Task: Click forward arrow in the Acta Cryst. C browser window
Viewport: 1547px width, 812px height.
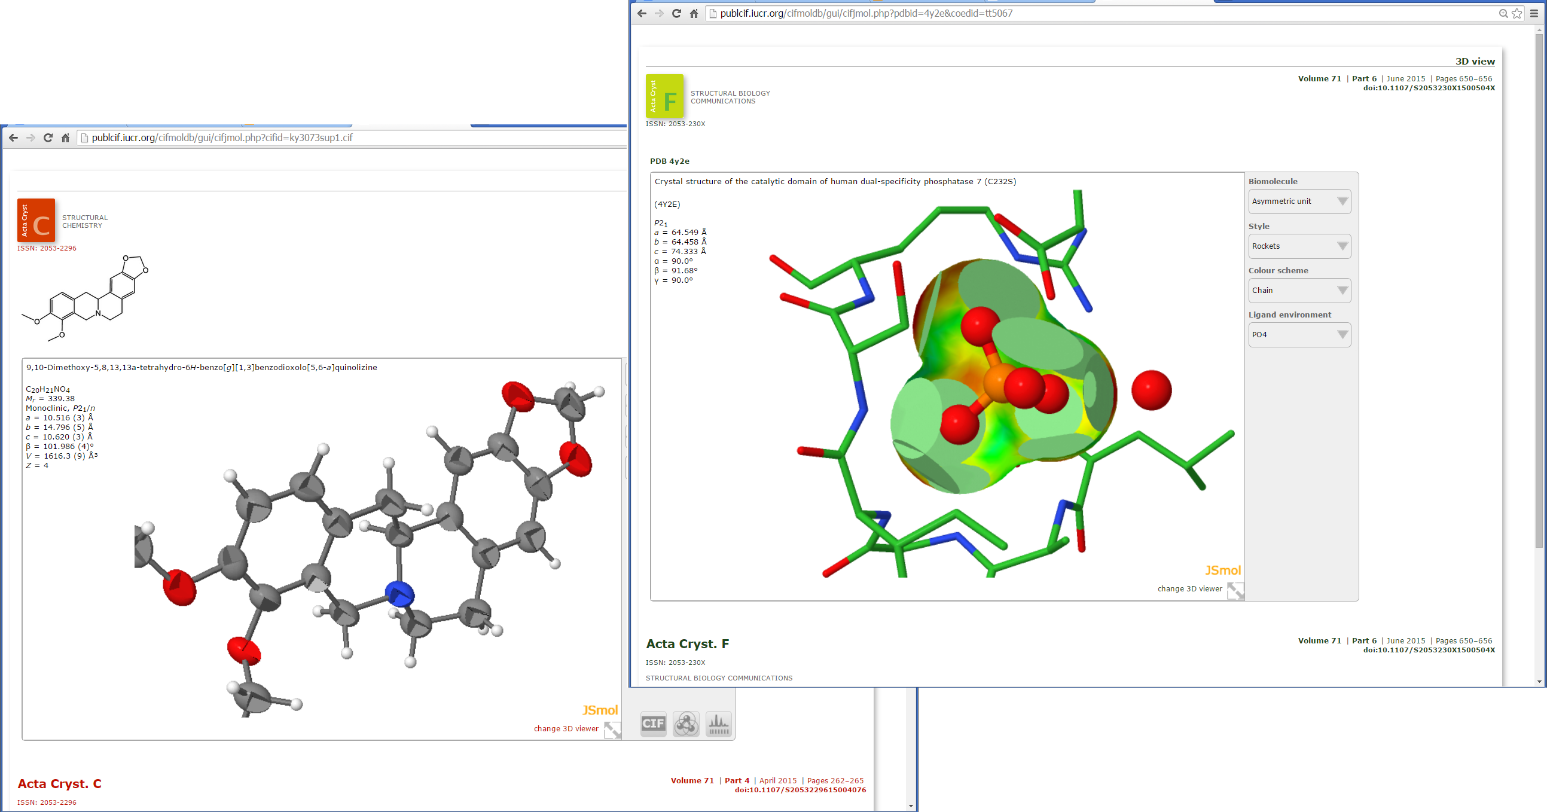Action: point(30,138)
